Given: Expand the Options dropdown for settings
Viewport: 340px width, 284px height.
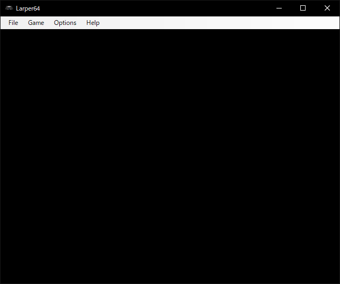Looking at the screenshot, I should pyautogui.click(x=65, y=23).
